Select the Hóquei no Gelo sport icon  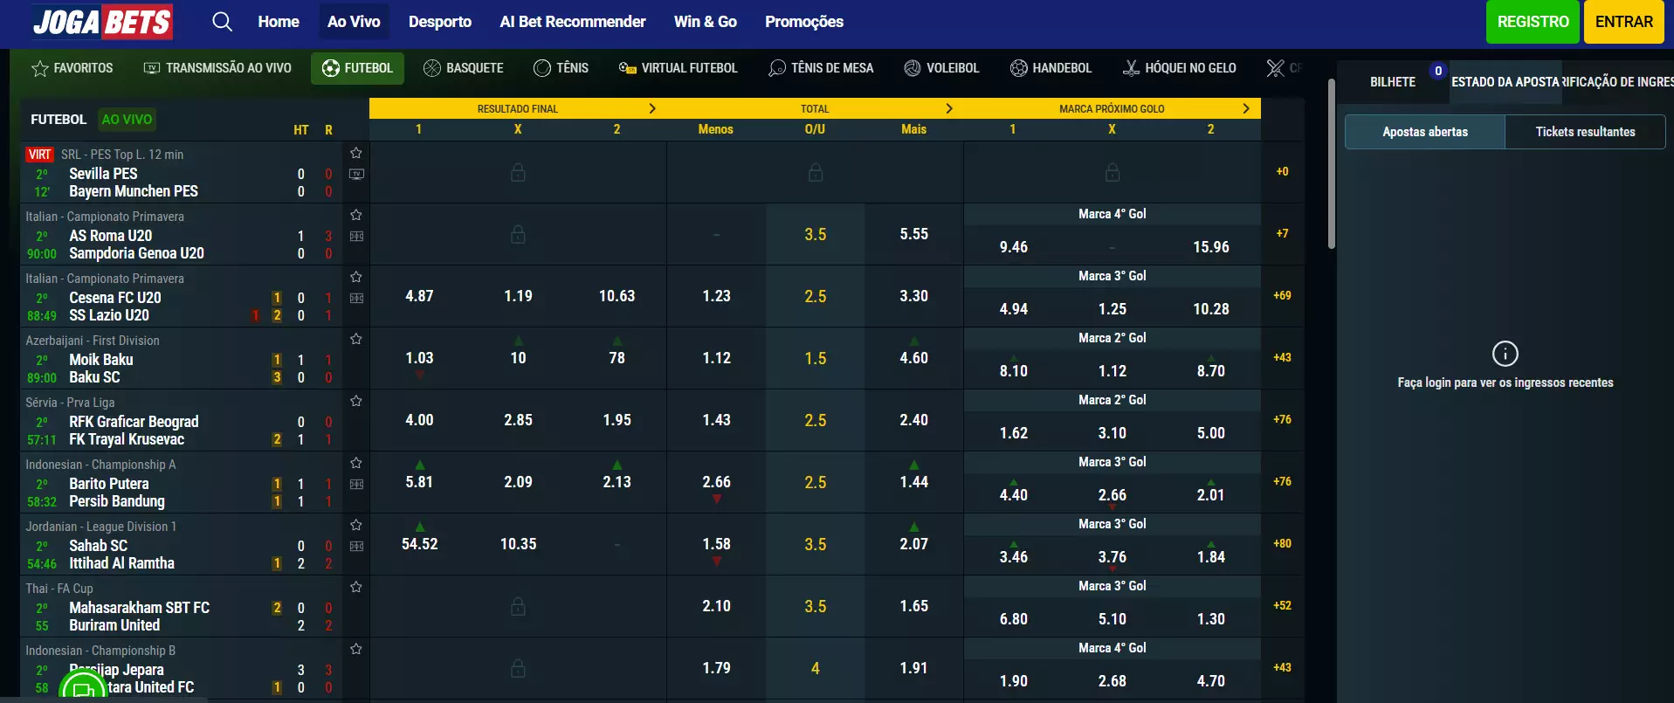(x=1131, y=68)
